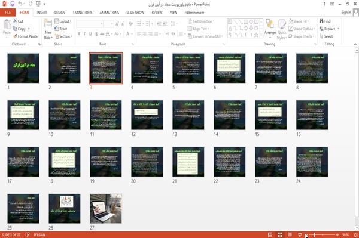Click the Sign in link
359x238 pixels.
click(346, 13)
